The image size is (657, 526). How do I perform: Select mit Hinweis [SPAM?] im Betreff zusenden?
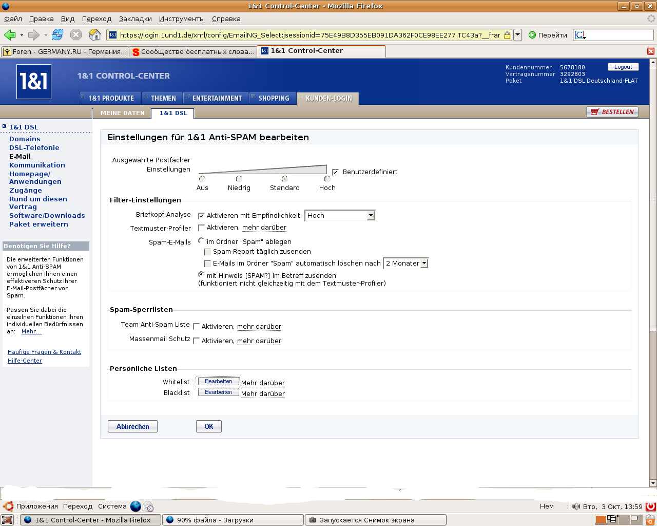(201, 275)
